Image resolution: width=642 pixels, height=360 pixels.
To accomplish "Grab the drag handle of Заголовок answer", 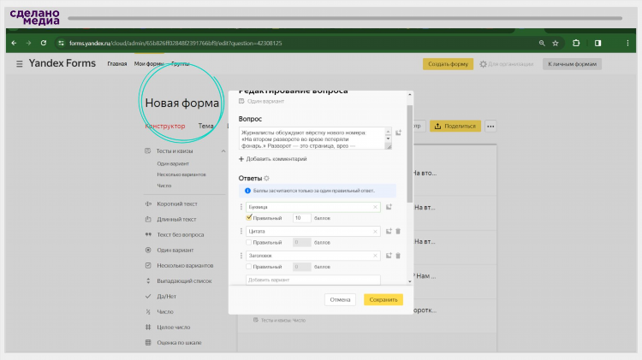I will tap(241, 256).
